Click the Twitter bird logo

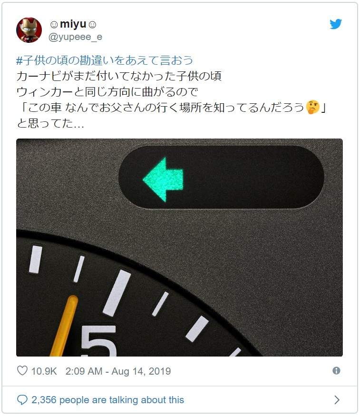(x=336, y=24)
